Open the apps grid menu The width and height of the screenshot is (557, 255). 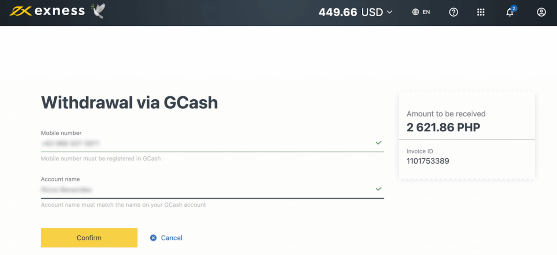[481, 12]
